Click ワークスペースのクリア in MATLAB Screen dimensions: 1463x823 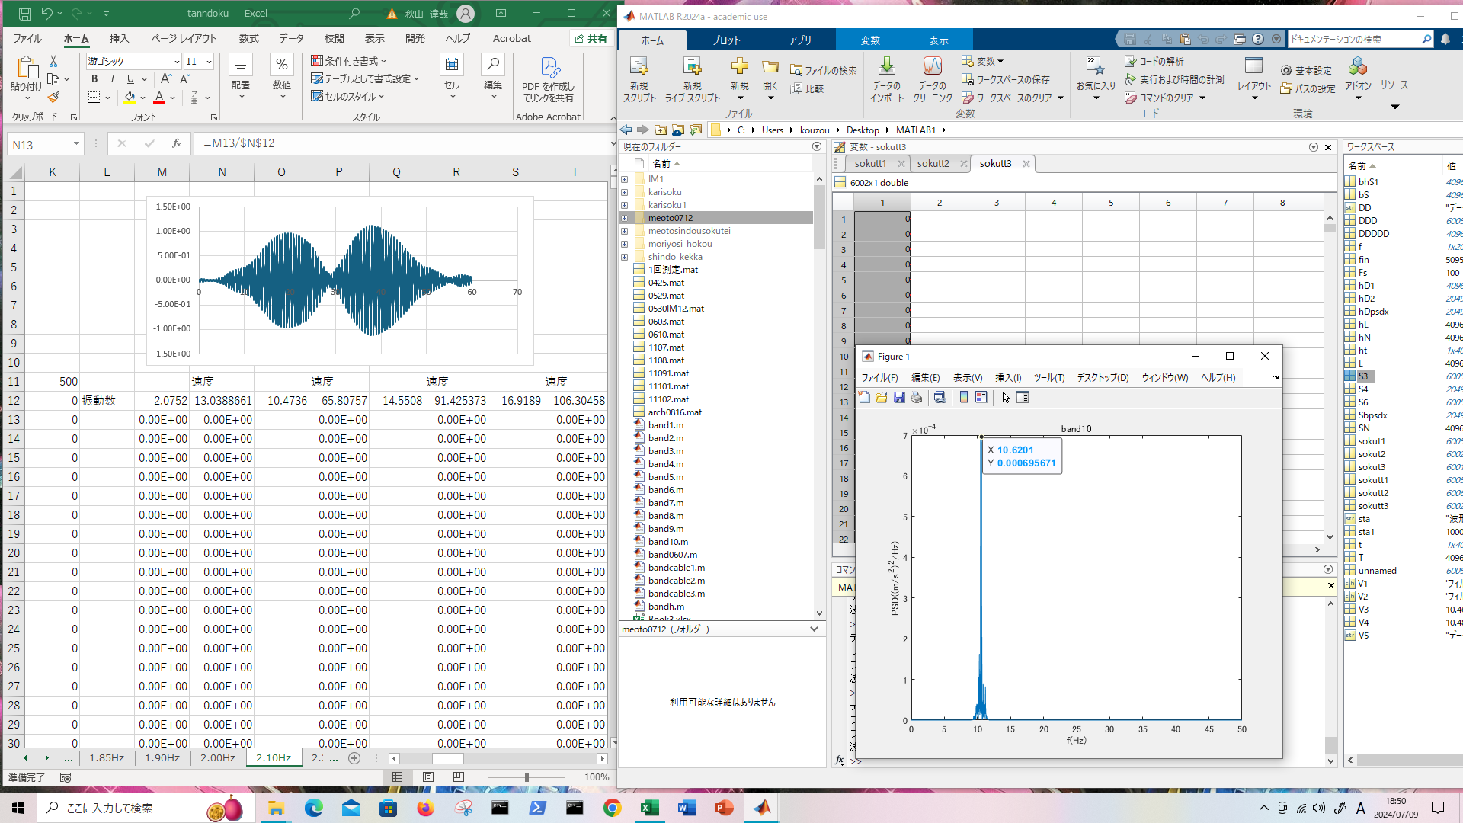pos(1012,98)
